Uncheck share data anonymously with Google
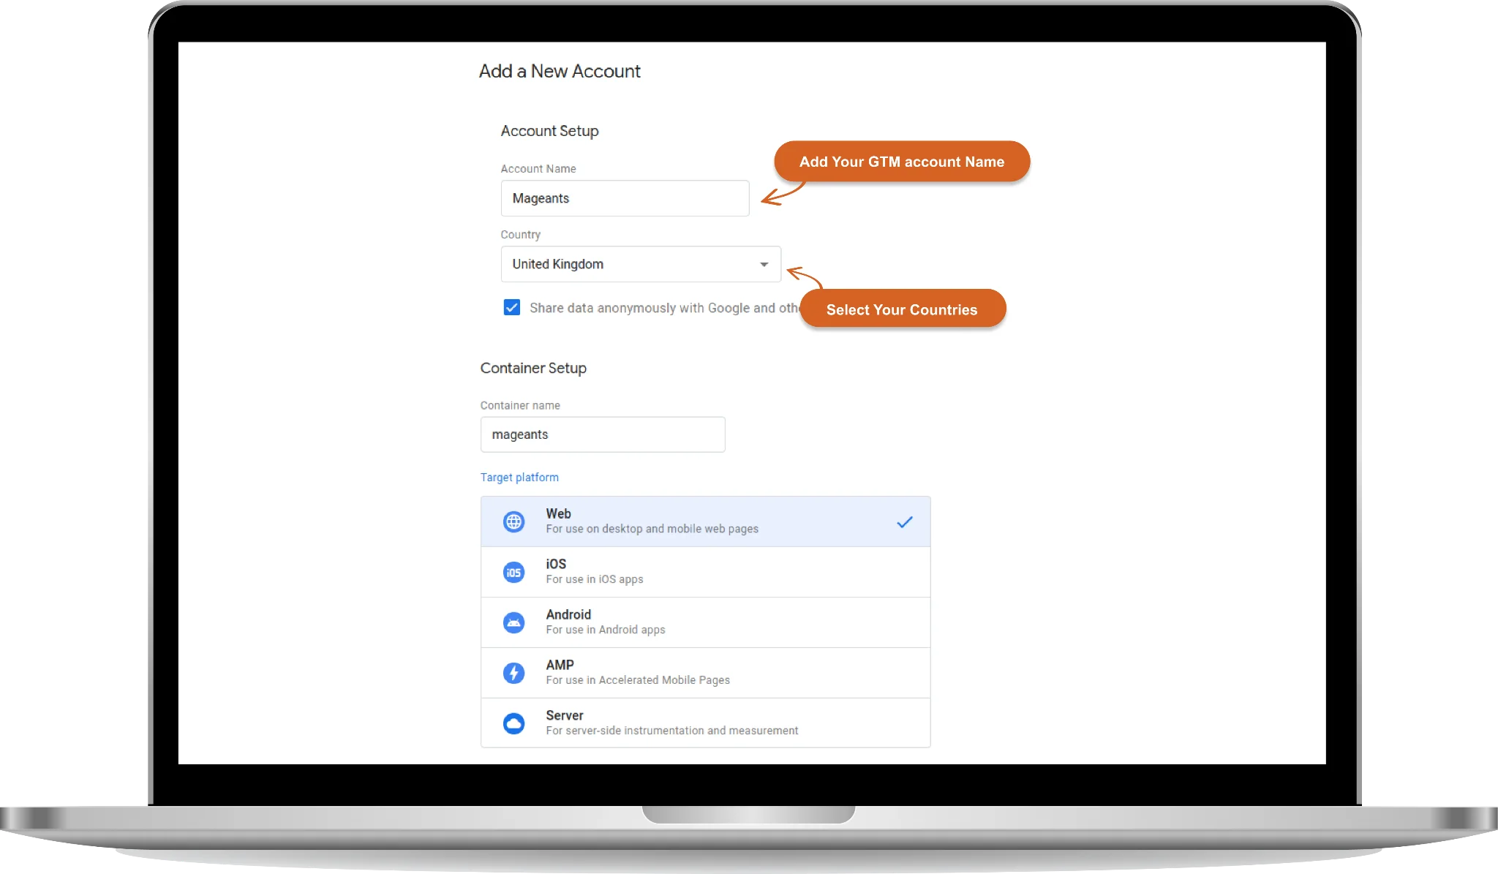Image resolution: width=1498 pixels, height=874 pixels. pyautogui.click(x=511, y=308)
